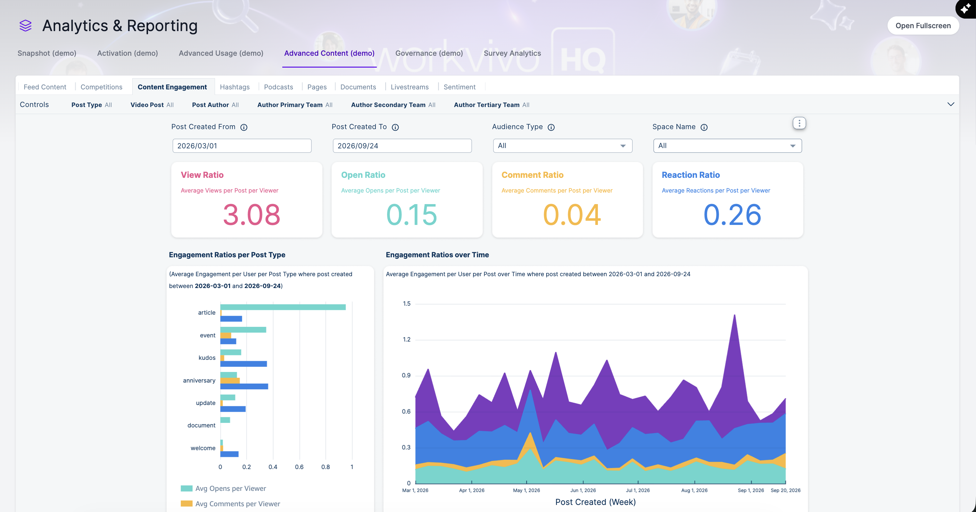Click info icon next to Audience Type
Image resolution: width=976 pixels, height=512 pixels.
tap(551, 127)
